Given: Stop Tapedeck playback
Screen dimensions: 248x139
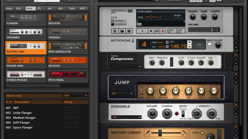Looking at the screenshot, I should pos(151,31).
